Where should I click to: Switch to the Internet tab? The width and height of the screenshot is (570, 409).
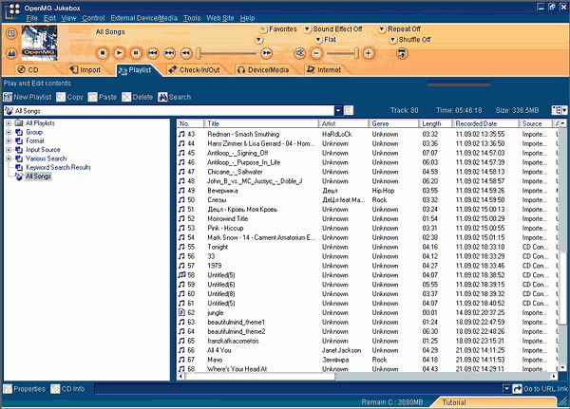click(x=324, y=69)
